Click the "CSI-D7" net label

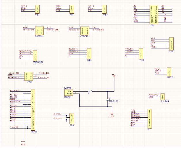13,121
